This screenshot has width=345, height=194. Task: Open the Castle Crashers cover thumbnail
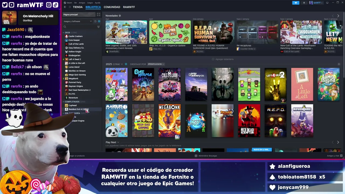click(116, 84)
